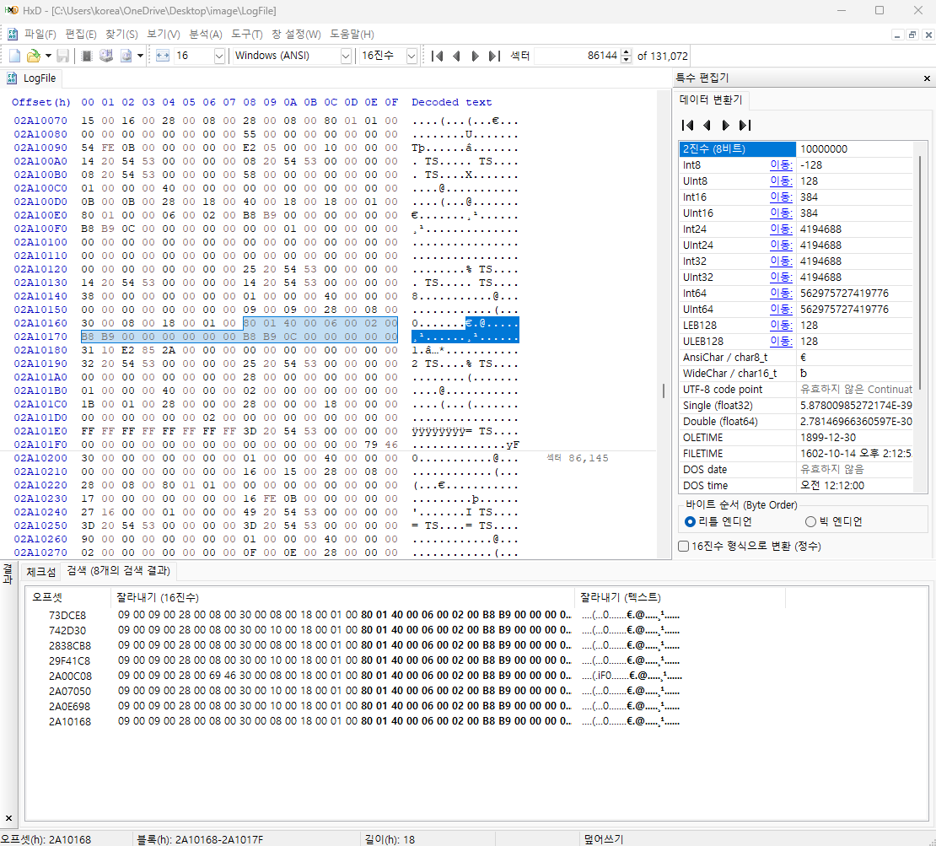Click the 이동 link next to Int32
This screenshot has height=846, width=936.
[x=781, y=261]
